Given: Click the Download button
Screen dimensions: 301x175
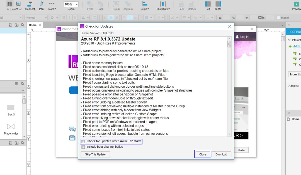Looking at the screenshot, I should tap(221, 154).
